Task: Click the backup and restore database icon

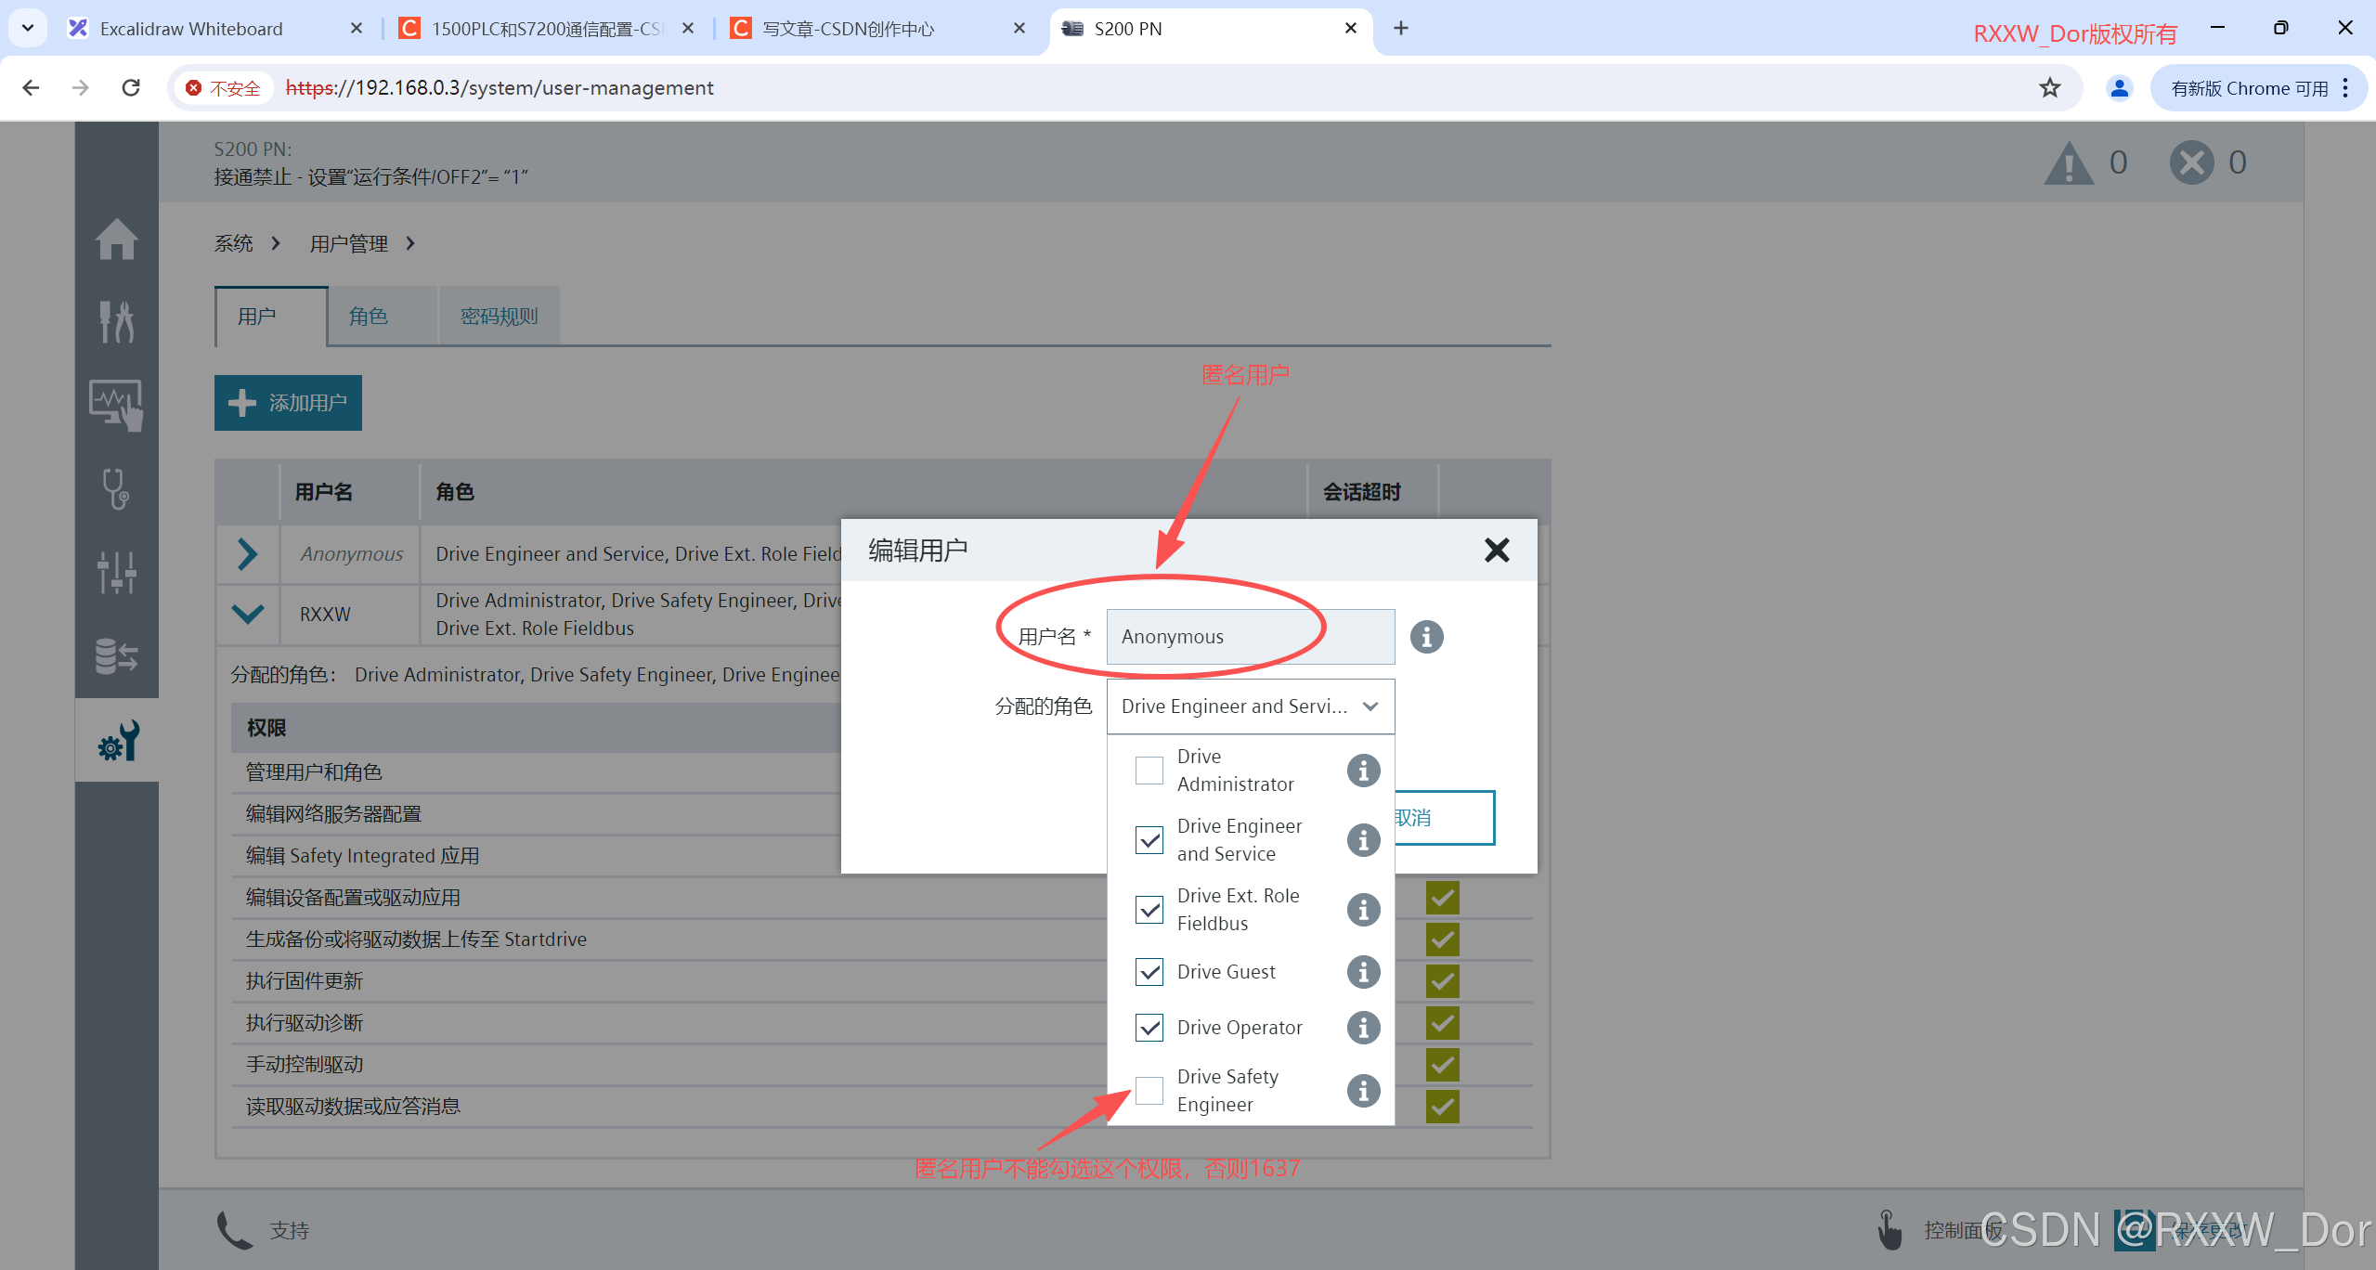Action: 117,655
